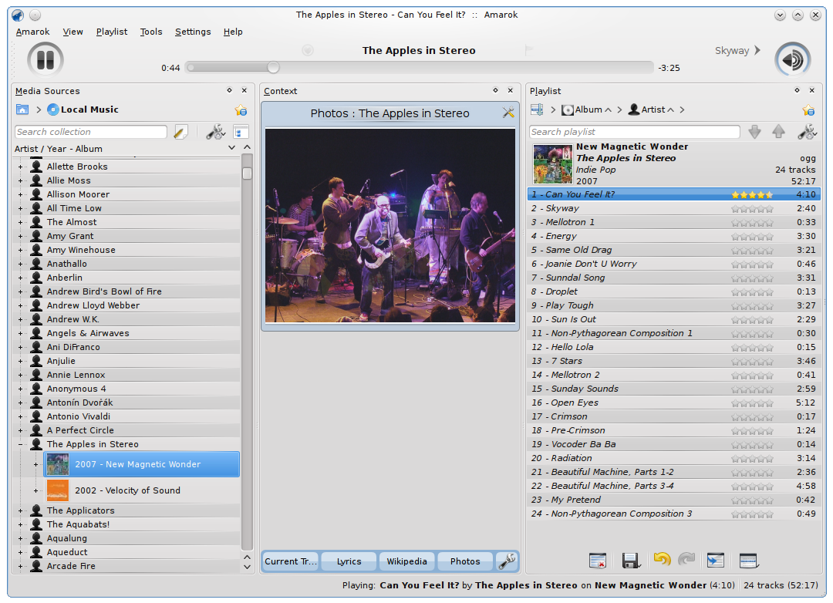833x603 pixels.
Task: Click the track progress slider
Action: coord(419,68)
